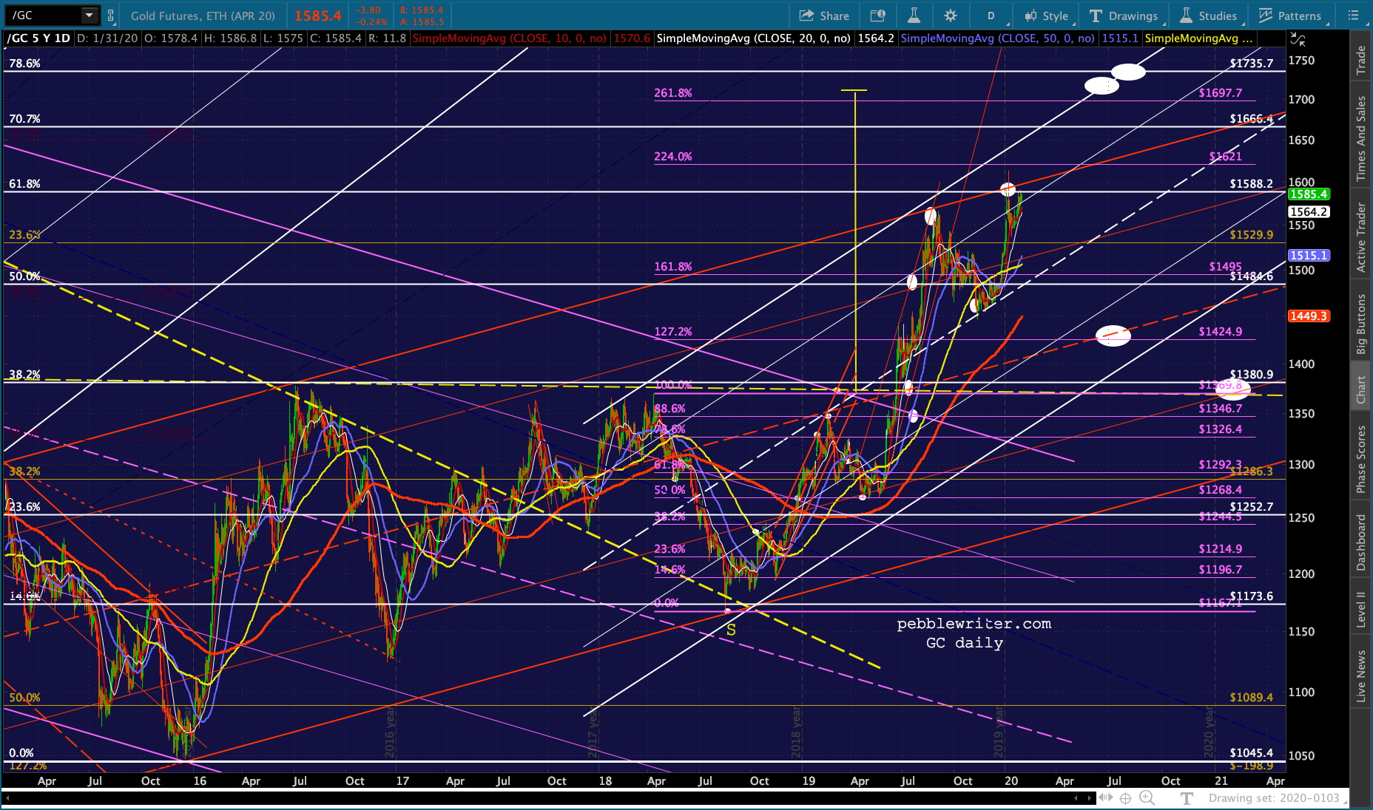The width and height of the screenshot is (1373, 810).
Task: Click the blue 1515.1 price axis bubble
Action: click(1309, 256)
